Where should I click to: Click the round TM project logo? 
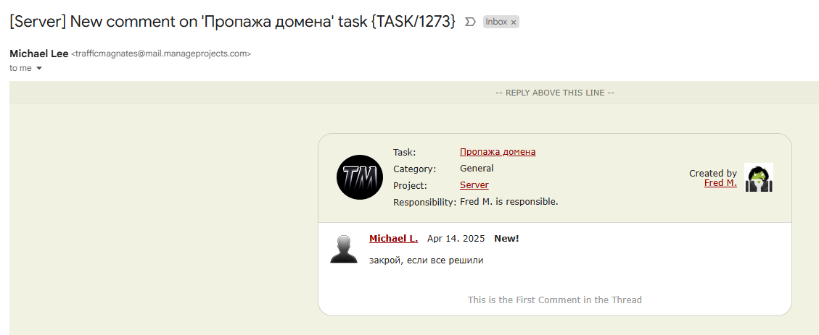coord(360,177)
